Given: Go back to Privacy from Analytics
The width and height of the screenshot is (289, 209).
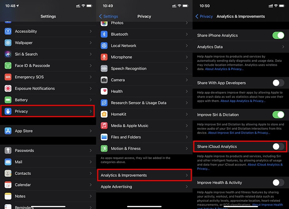Looking at the screenshot, I should 204,16.
